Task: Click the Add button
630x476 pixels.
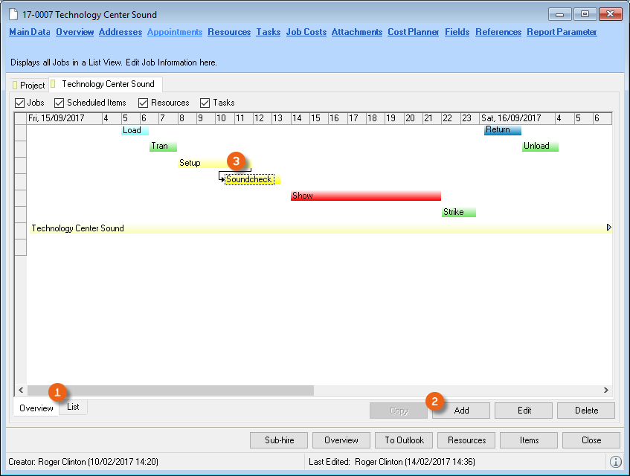Action: point(461,411)
